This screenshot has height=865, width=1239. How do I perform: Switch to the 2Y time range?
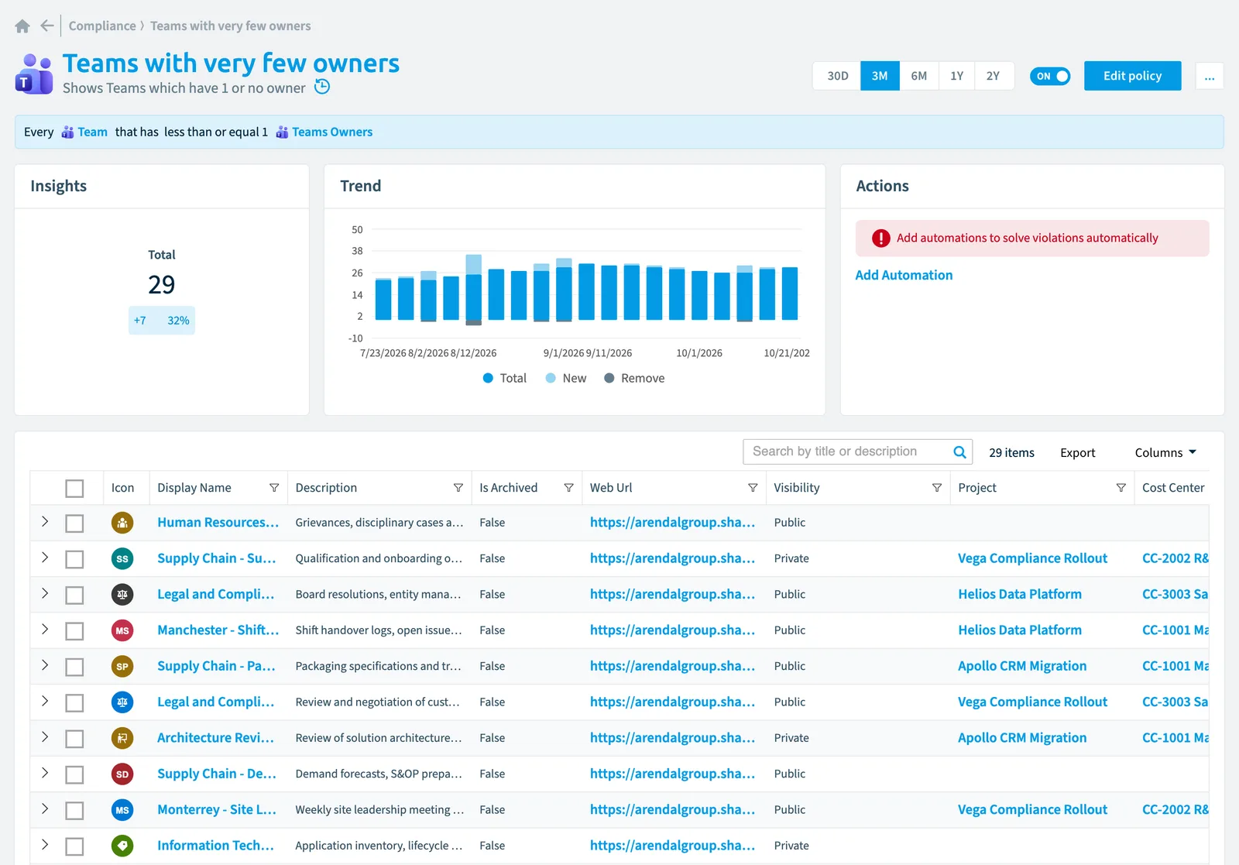[x=994, y=76]
